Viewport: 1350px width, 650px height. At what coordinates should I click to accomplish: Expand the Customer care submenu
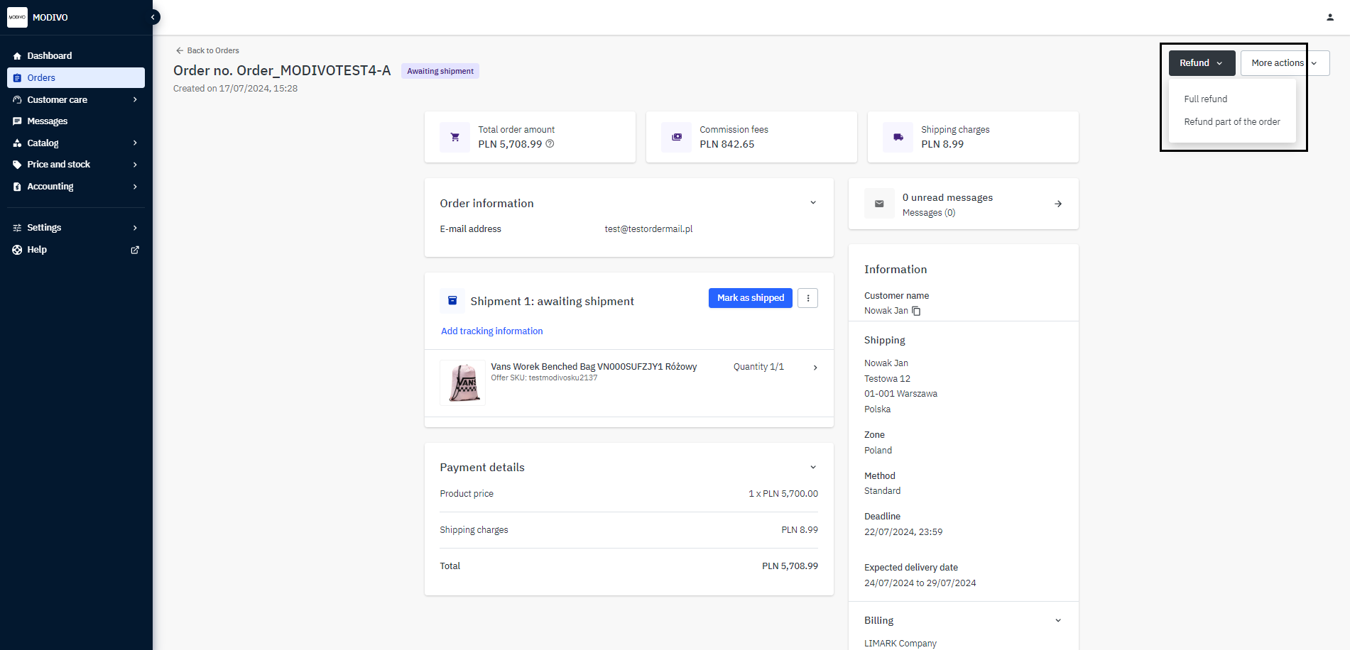[x=135, y=100]
